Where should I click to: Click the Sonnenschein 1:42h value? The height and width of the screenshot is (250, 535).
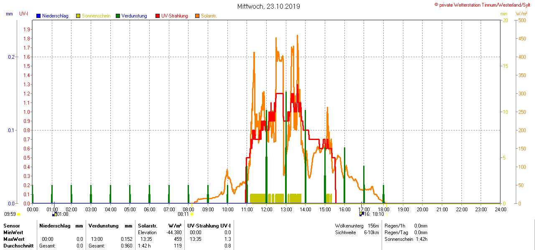click(x=421, y=239)
